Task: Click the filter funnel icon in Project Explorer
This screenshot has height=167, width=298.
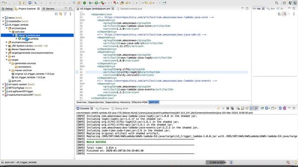Action: pyautogui.click(x=65, y=14)
